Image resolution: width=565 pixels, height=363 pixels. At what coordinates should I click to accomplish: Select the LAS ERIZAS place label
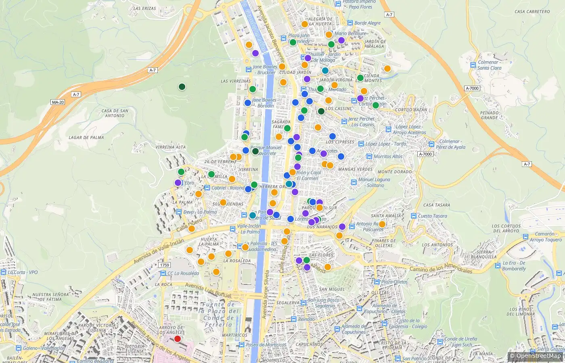pos(144,8)
